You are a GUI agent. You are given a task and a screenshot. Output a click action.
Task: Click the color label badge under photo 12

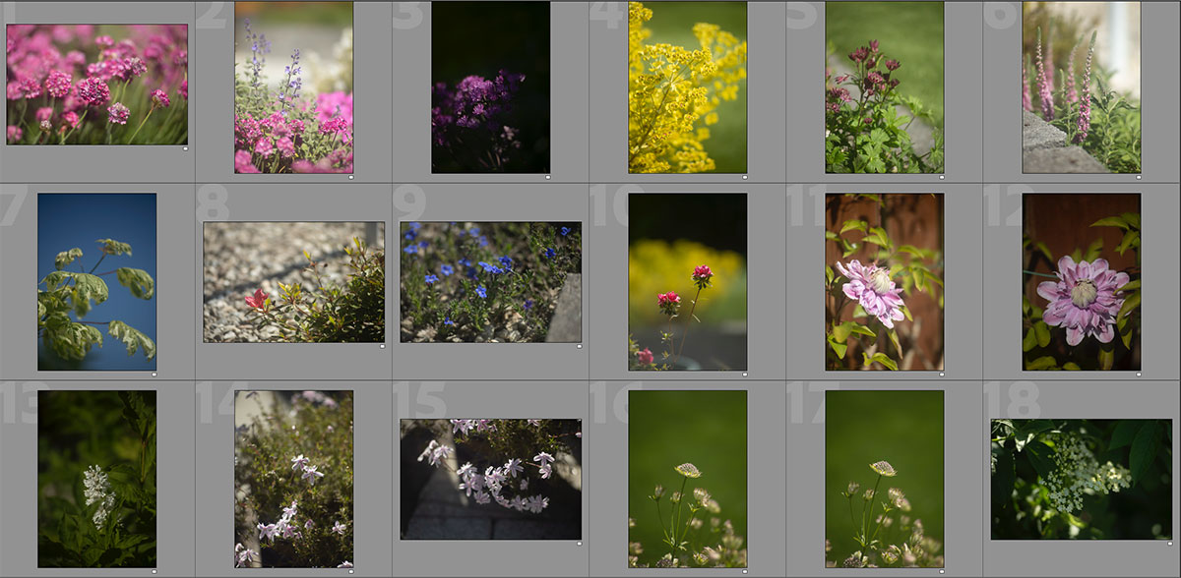1138,375
